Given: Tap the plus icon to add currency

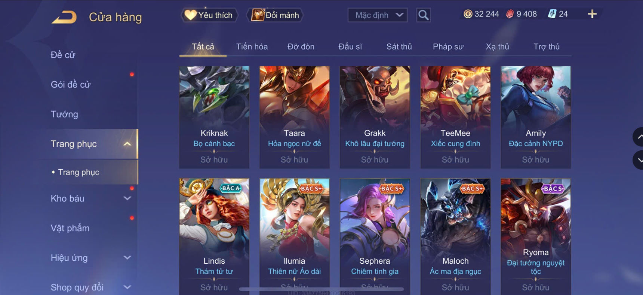Looking at the screenshot, I should (592, 14).
